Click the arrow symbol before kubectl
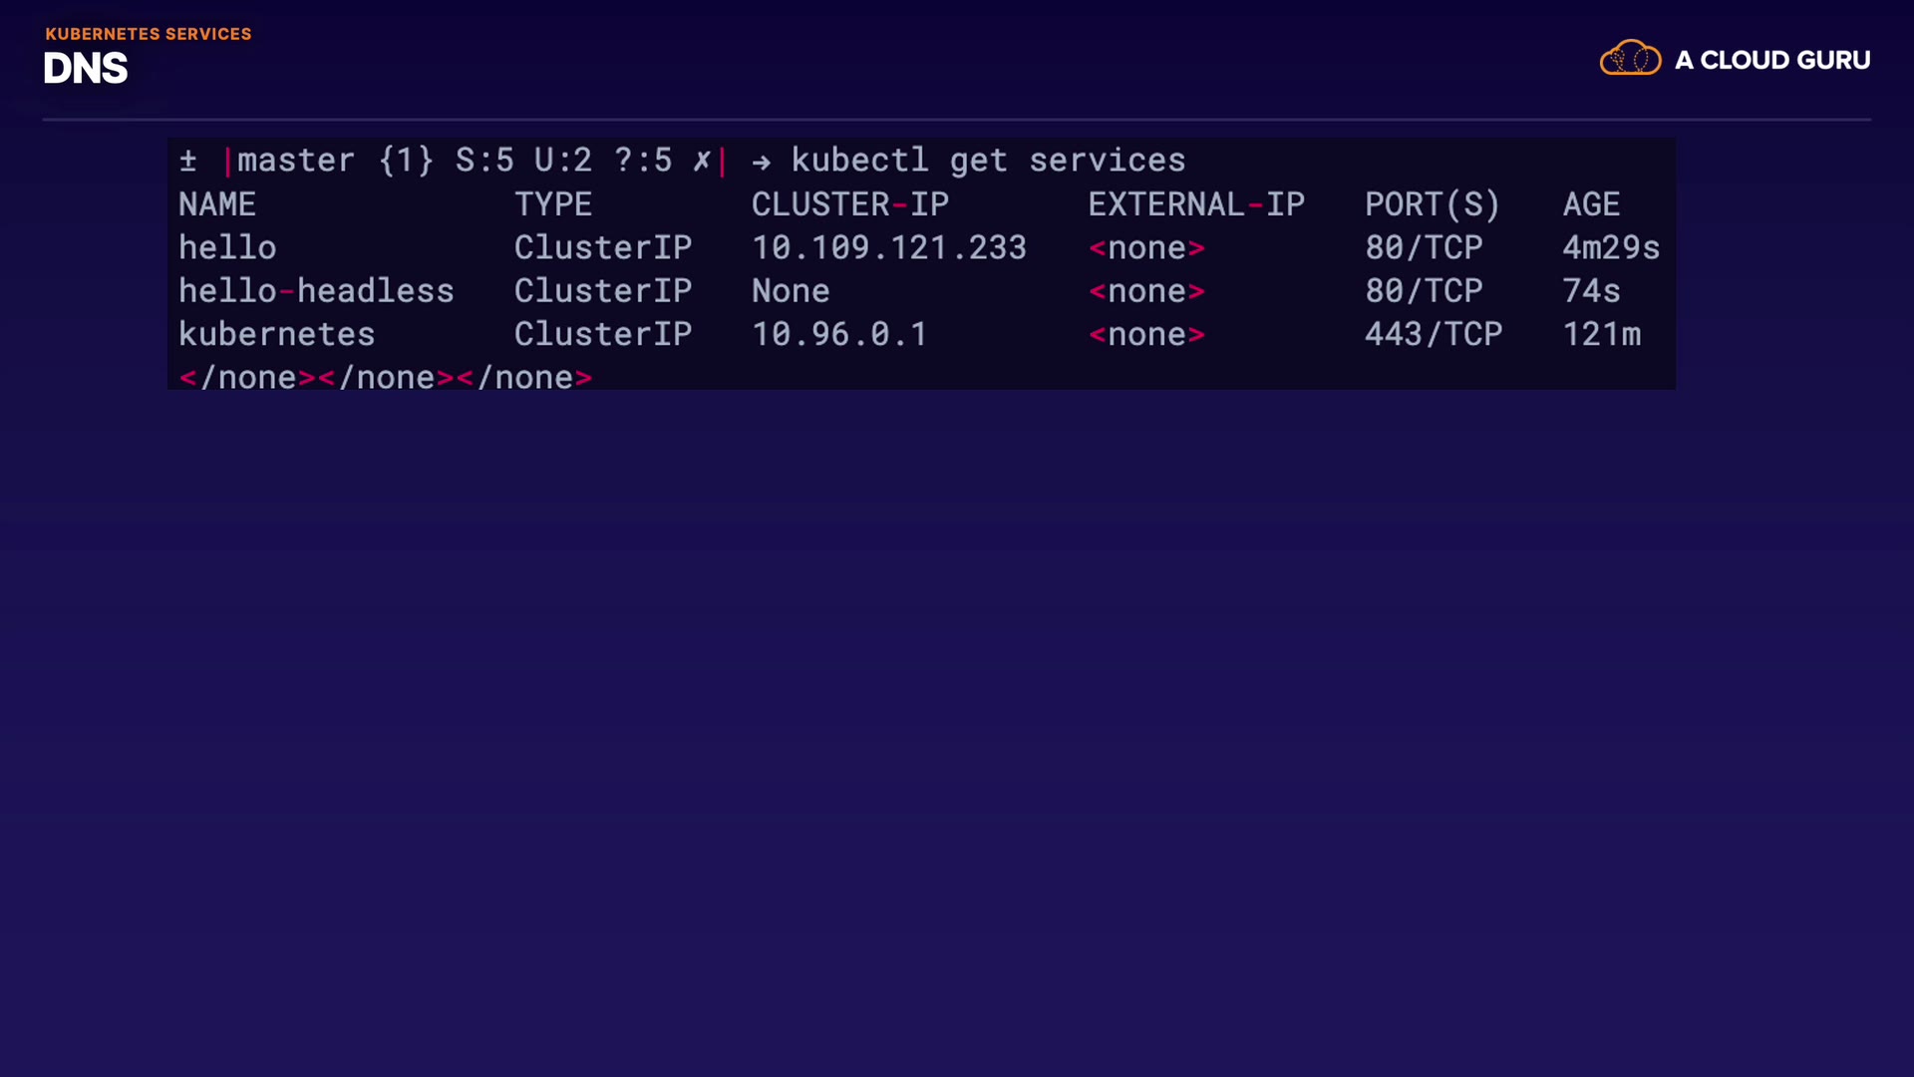Screen dimensions: 1914x1077 tap(762, 162)
